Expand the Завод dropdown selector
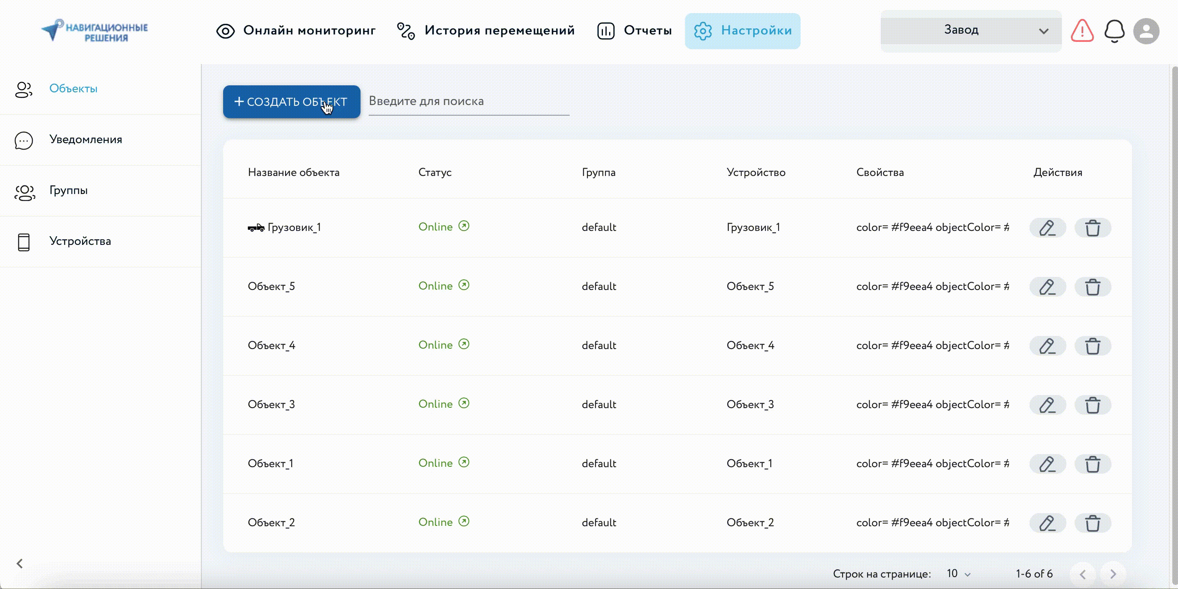Viewport: 1178px width, 589px height. [970, 31]
